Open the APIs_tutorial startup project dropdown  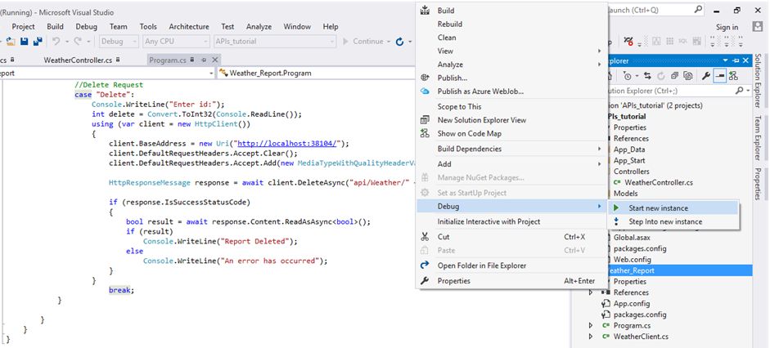(275, 42)
